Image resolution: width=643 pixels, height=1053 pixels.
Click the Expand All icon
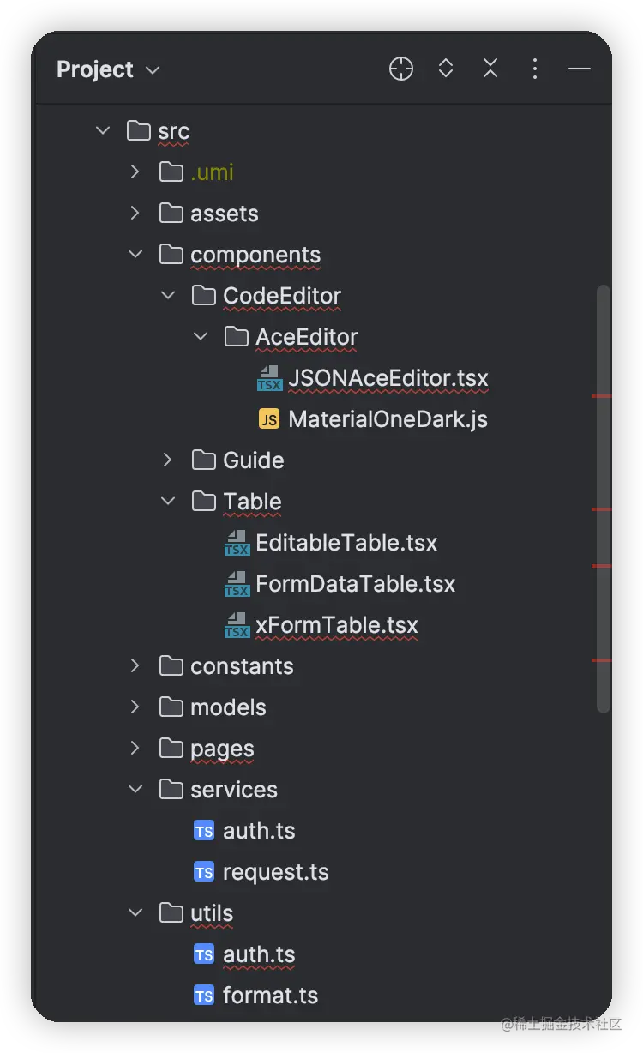click(446, 69)
